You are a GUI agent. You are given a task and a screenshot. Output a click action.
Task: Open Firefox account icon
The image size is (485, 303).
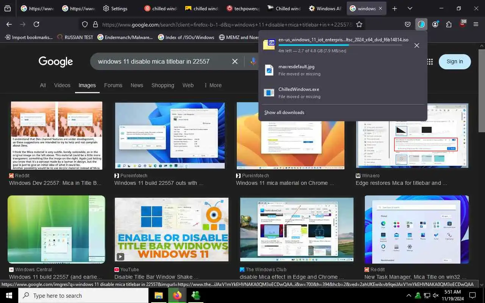(x=435, y=24)
